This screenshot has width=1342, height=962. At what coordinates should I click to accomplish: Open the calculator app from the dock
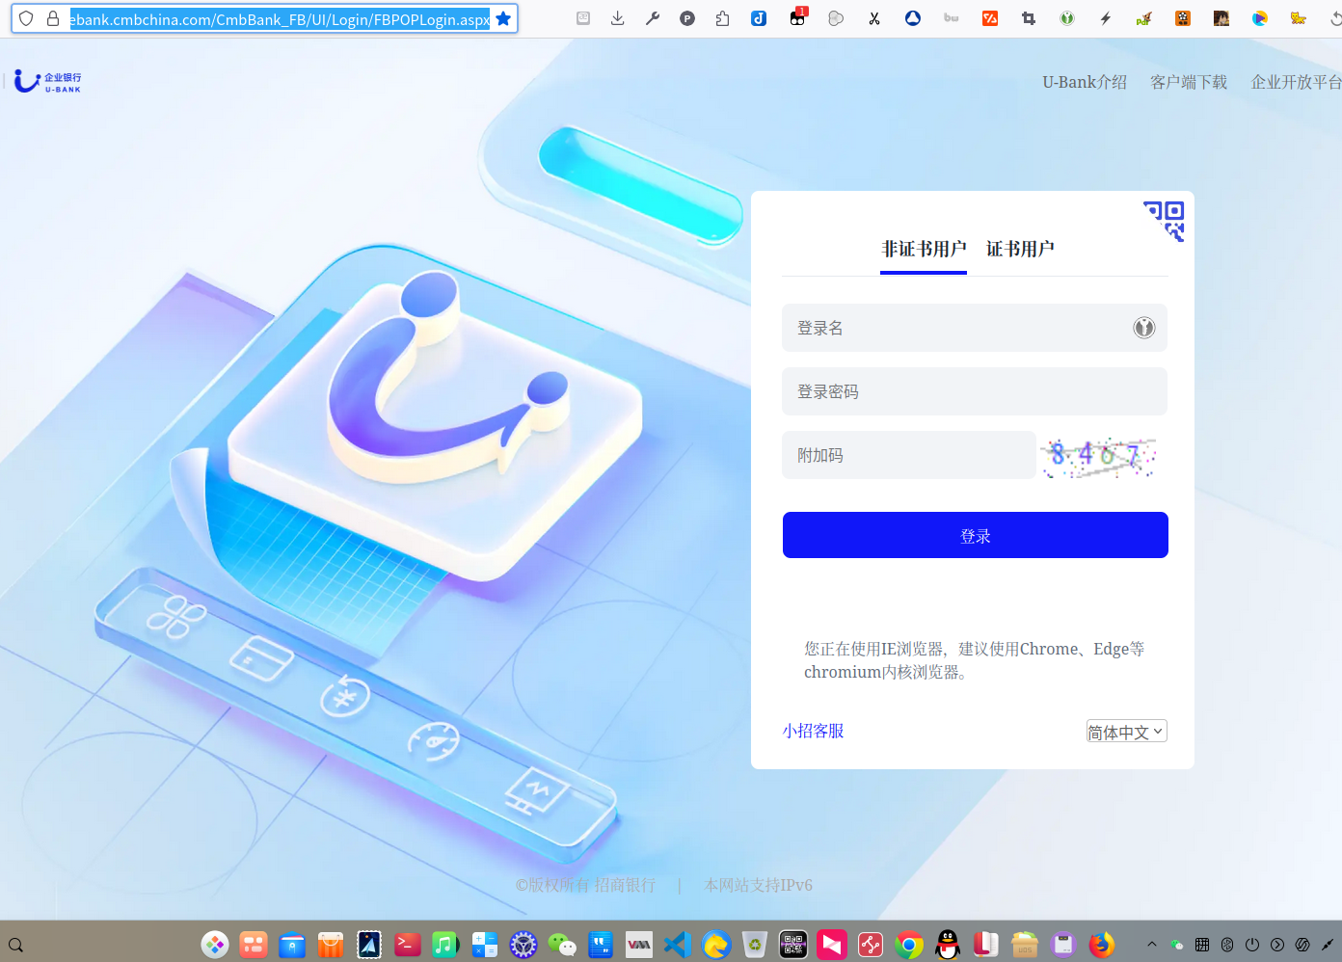[485, 945]
